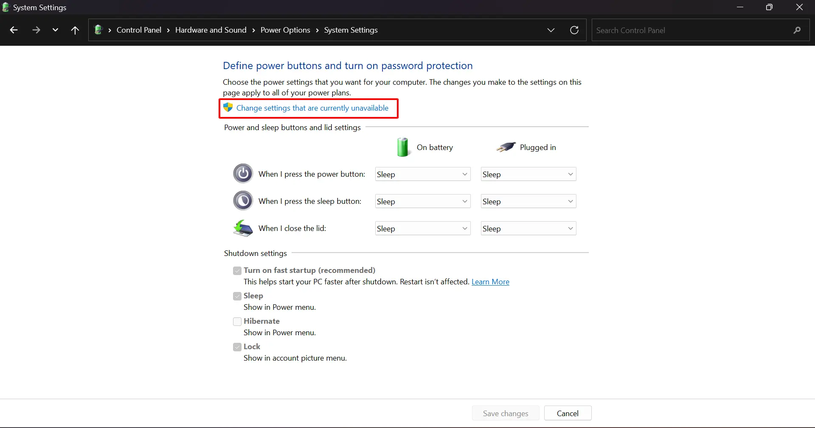
Task: Open address bar history dropdown
Action: pyautogui.click(x=551, y=30)
